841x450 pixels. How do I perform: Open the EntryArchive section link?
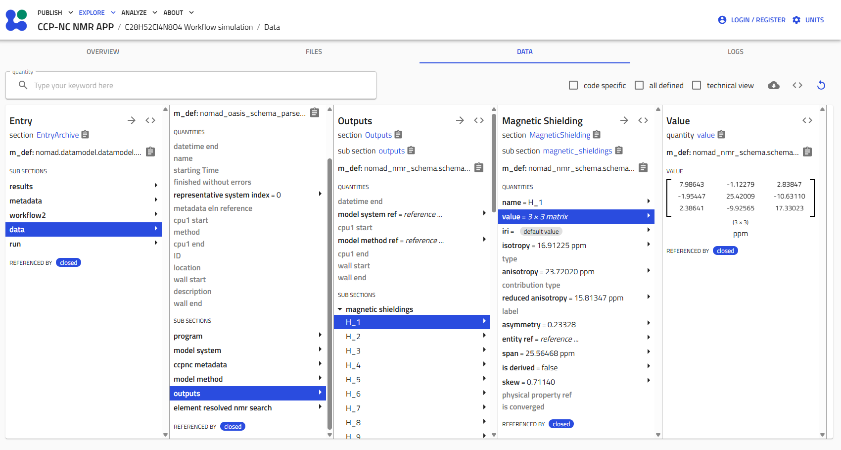58,135
